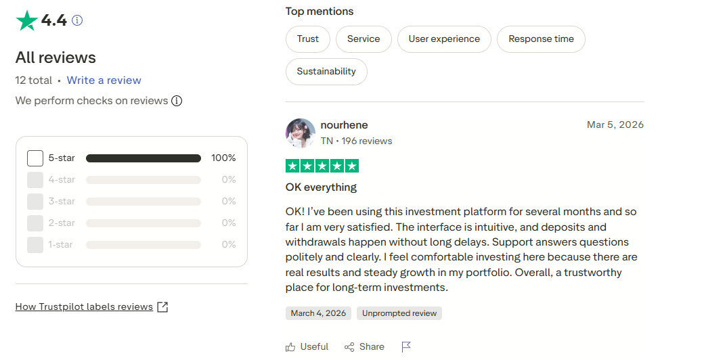Screen dimensions: 725x364
Task: Open nourhene's profile avatar
Action: [301, 133]
